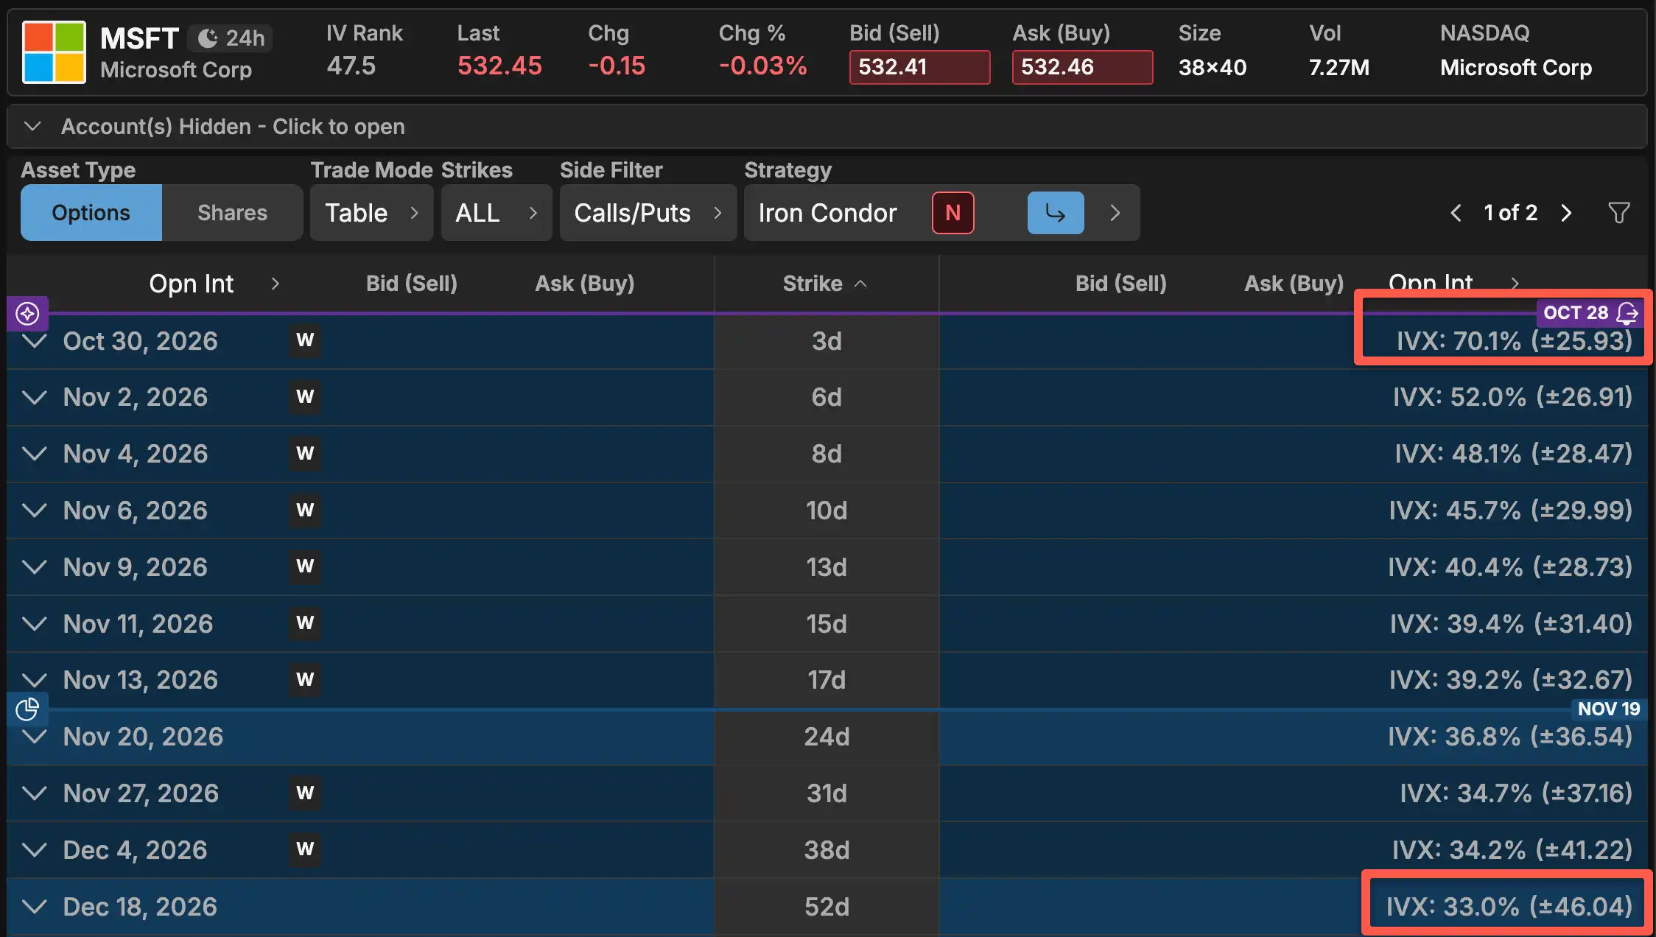The height and width of the screenshot is (937, 1656).
Task: Expand the Oct 30, 2026 expiration
Action: click(x=35, y=341)
